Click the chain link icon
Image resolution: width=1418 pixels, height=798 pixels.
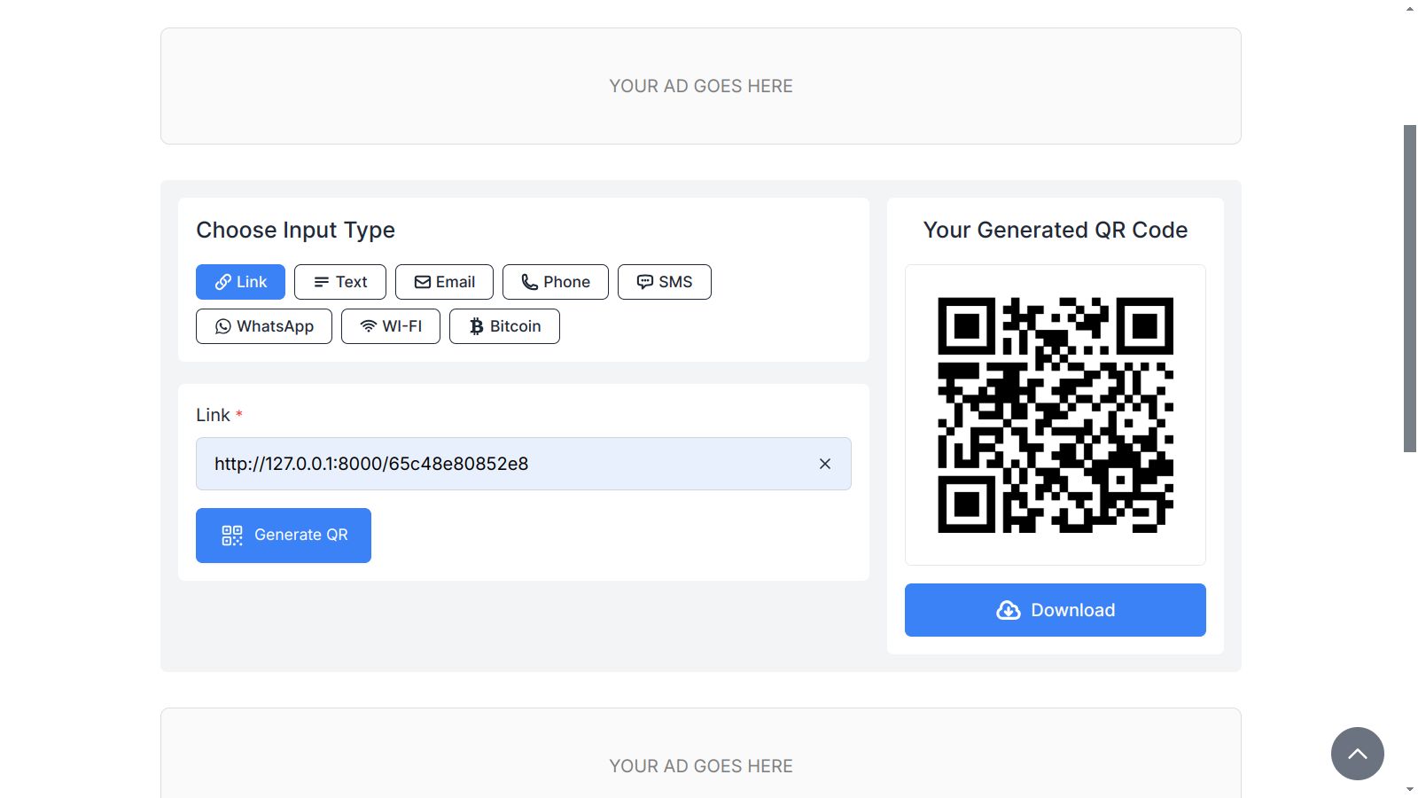click(x=223, y=282)
